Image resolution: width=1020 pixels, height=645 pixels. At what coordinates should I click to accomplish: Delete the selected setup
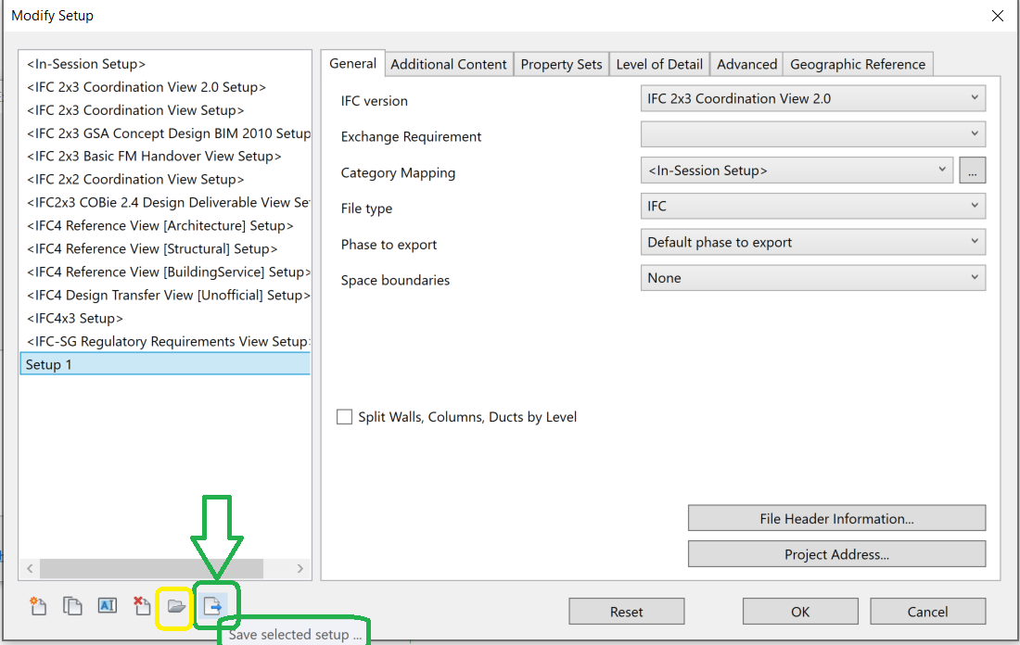coord(141,606)
